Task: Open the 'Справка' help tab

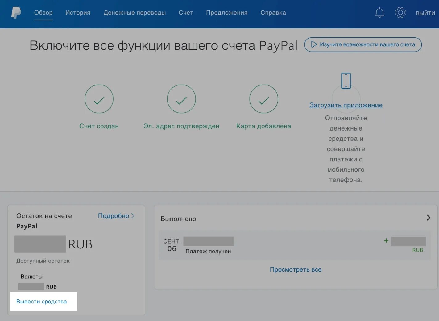Action: (x=273, y=13)
